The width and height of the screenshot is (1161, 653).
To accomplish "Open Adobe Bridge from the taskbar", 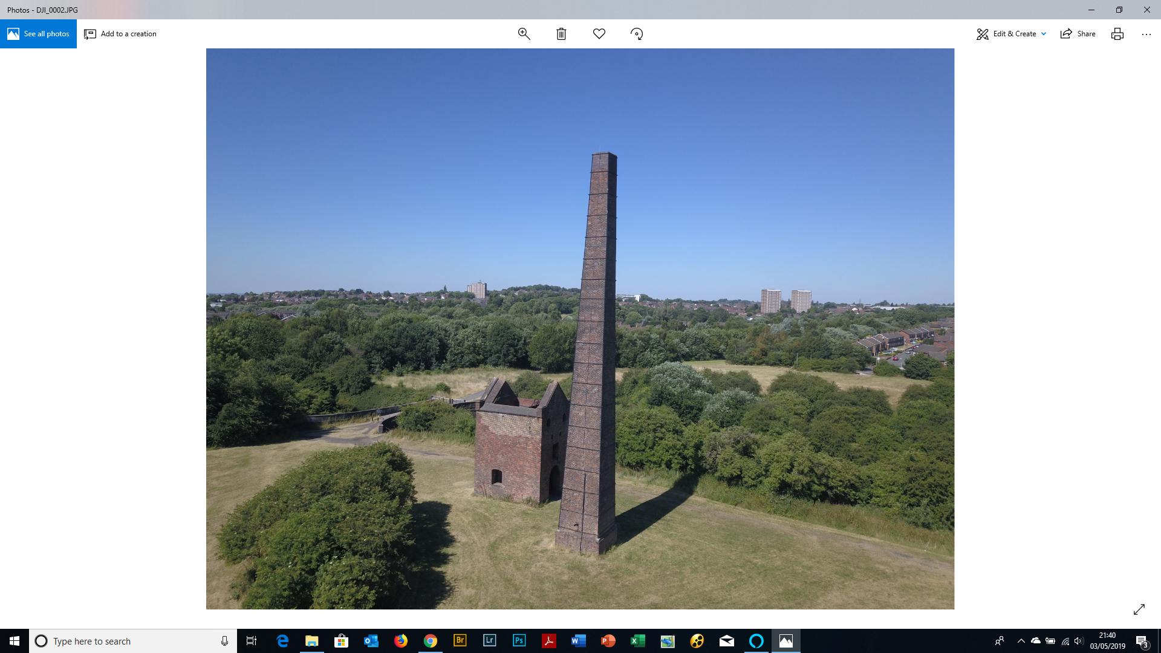I will pyautogui.click(x=460, y=641).
